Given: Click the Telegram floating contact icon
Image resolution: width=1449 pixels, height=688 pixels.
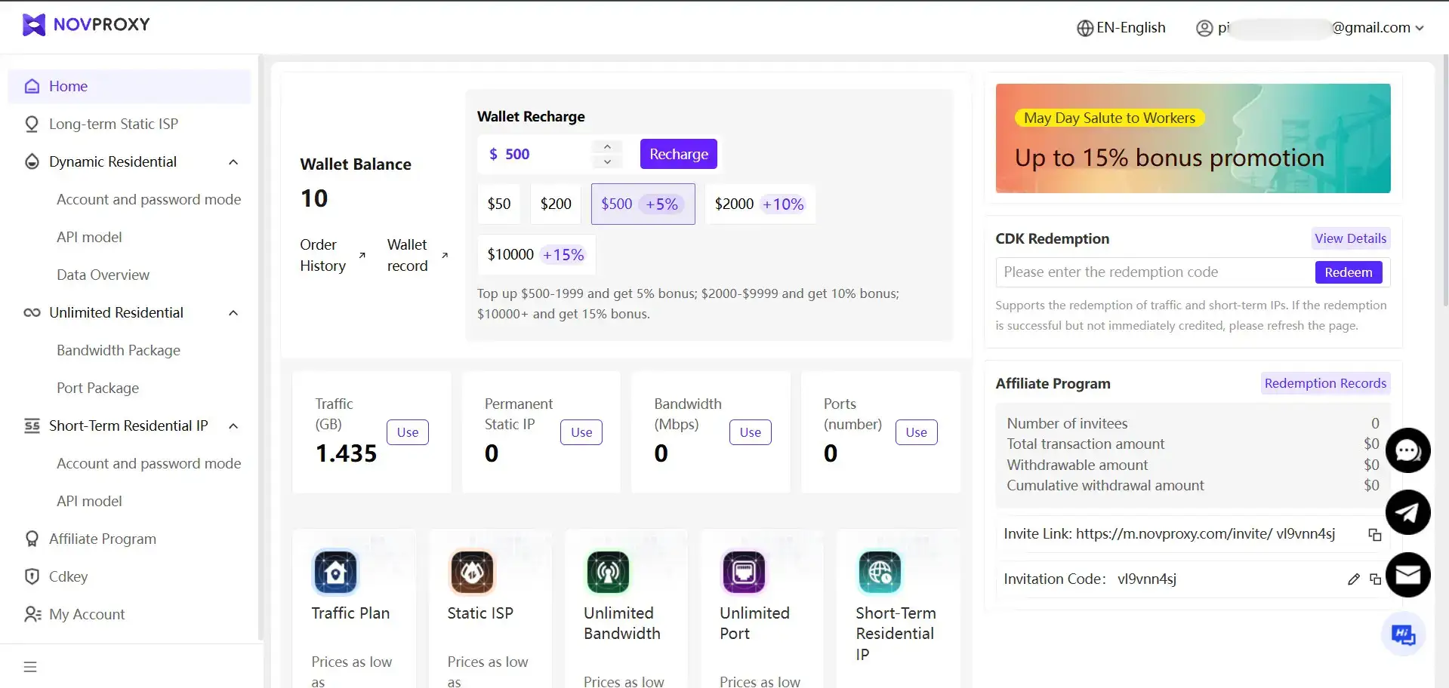Looking at the screenshot, I should [1407, 513].
